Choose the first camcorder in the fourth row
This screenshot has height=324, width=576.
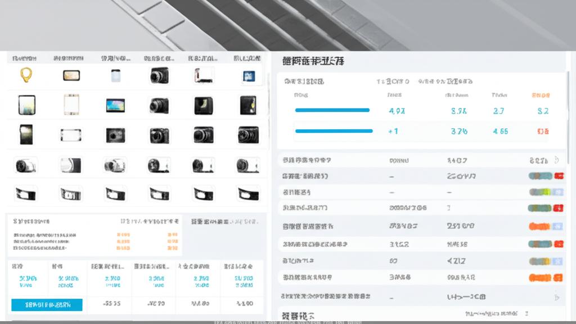click(x=26, y=165)
